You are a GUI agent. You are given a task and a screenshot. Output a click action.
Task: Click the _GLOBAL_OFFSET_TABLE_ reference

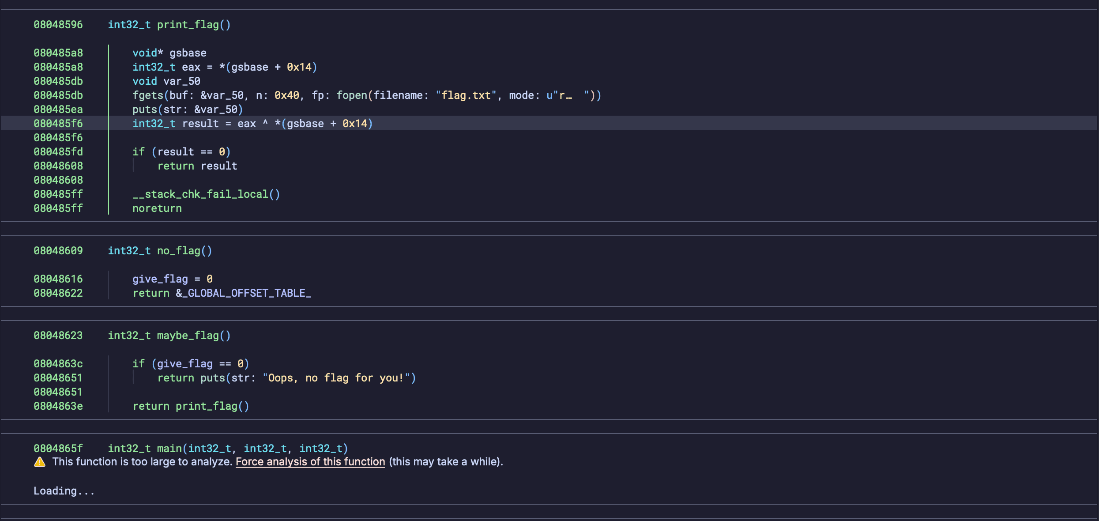pyautogui.click(x=247, y=293)
